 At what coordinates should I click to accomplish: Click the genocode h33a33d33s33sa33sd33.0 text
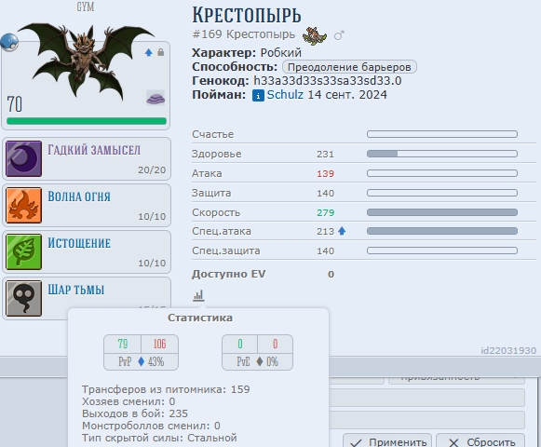point(328,81)
